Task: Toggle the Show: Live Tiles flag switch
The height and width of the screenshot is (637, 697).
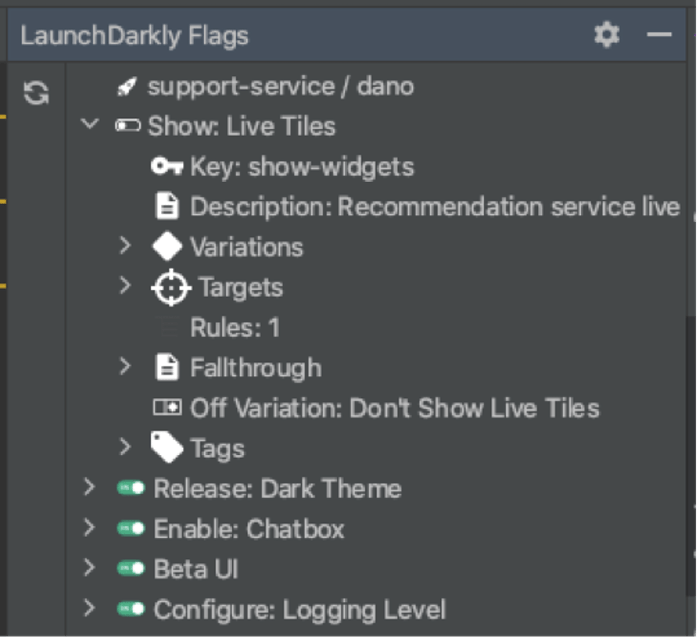Action: pyautogui.click(x=129, y=125)
